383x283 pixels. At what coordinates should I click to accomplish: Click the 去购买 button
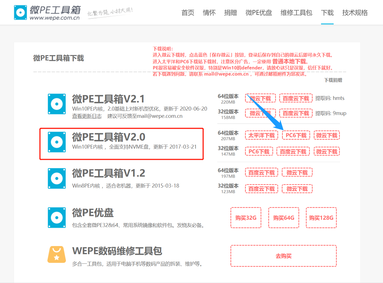coord(284,256)
